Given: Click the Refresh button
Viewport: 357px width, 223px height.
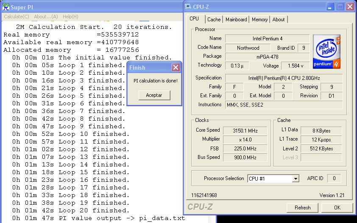Looking at the screenshot, I should coord(302,208).
